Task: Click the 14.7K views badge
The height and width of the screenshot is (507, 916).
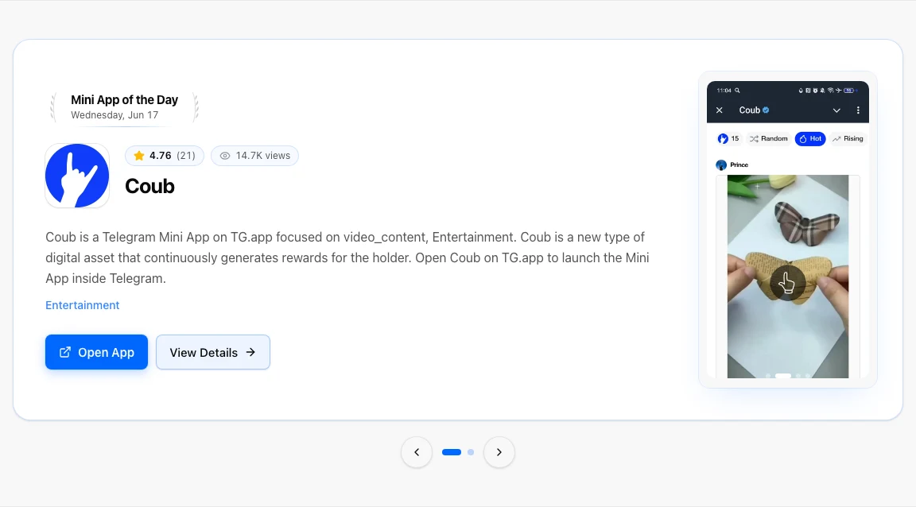Action: (254, 156)
